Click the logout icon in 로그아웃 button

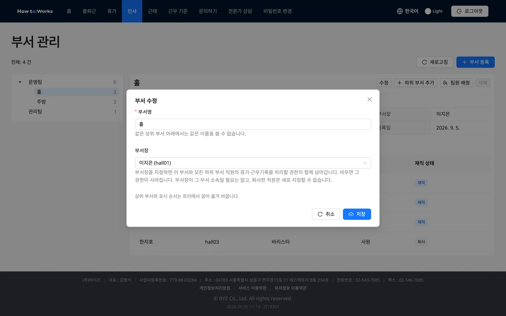coord(459,11)
